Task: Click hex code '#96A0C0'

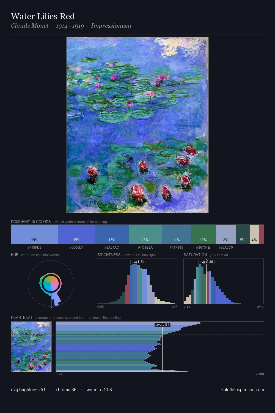Action: 226,248
